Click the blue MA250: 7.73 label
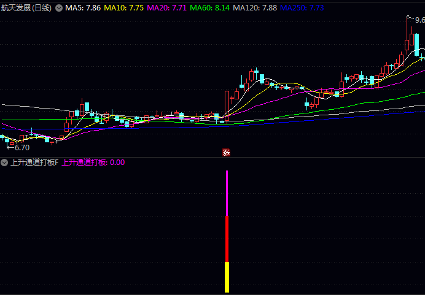Image resolution: width=425 pixels, height=295 pixels. click(302, 8)
